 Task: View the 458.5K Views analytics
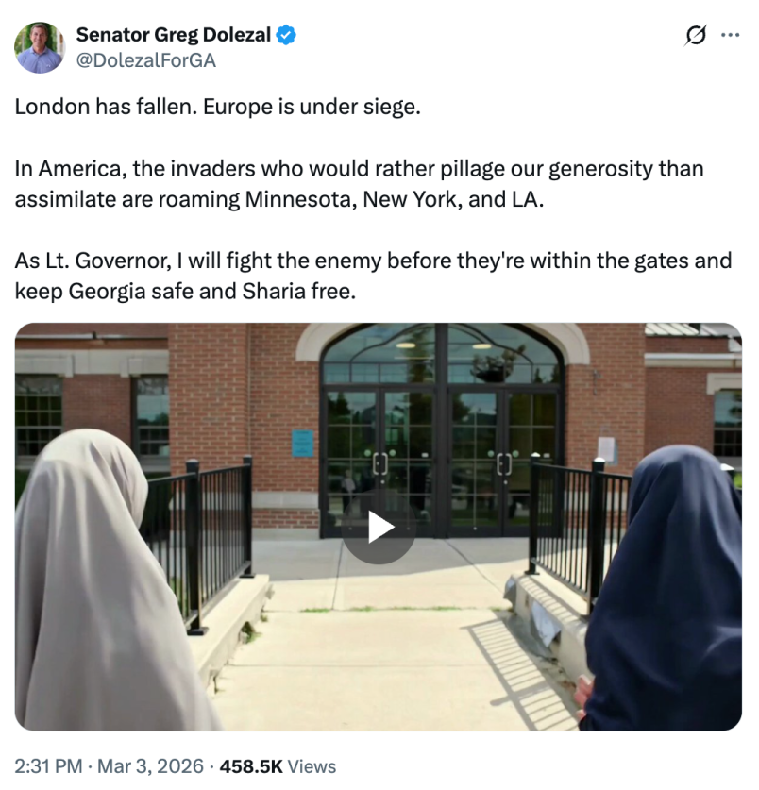point(278,766)
